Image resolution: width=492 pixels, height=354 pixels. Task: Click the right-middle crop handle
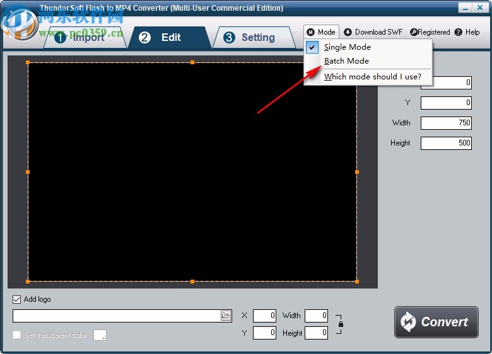(357, 172)
